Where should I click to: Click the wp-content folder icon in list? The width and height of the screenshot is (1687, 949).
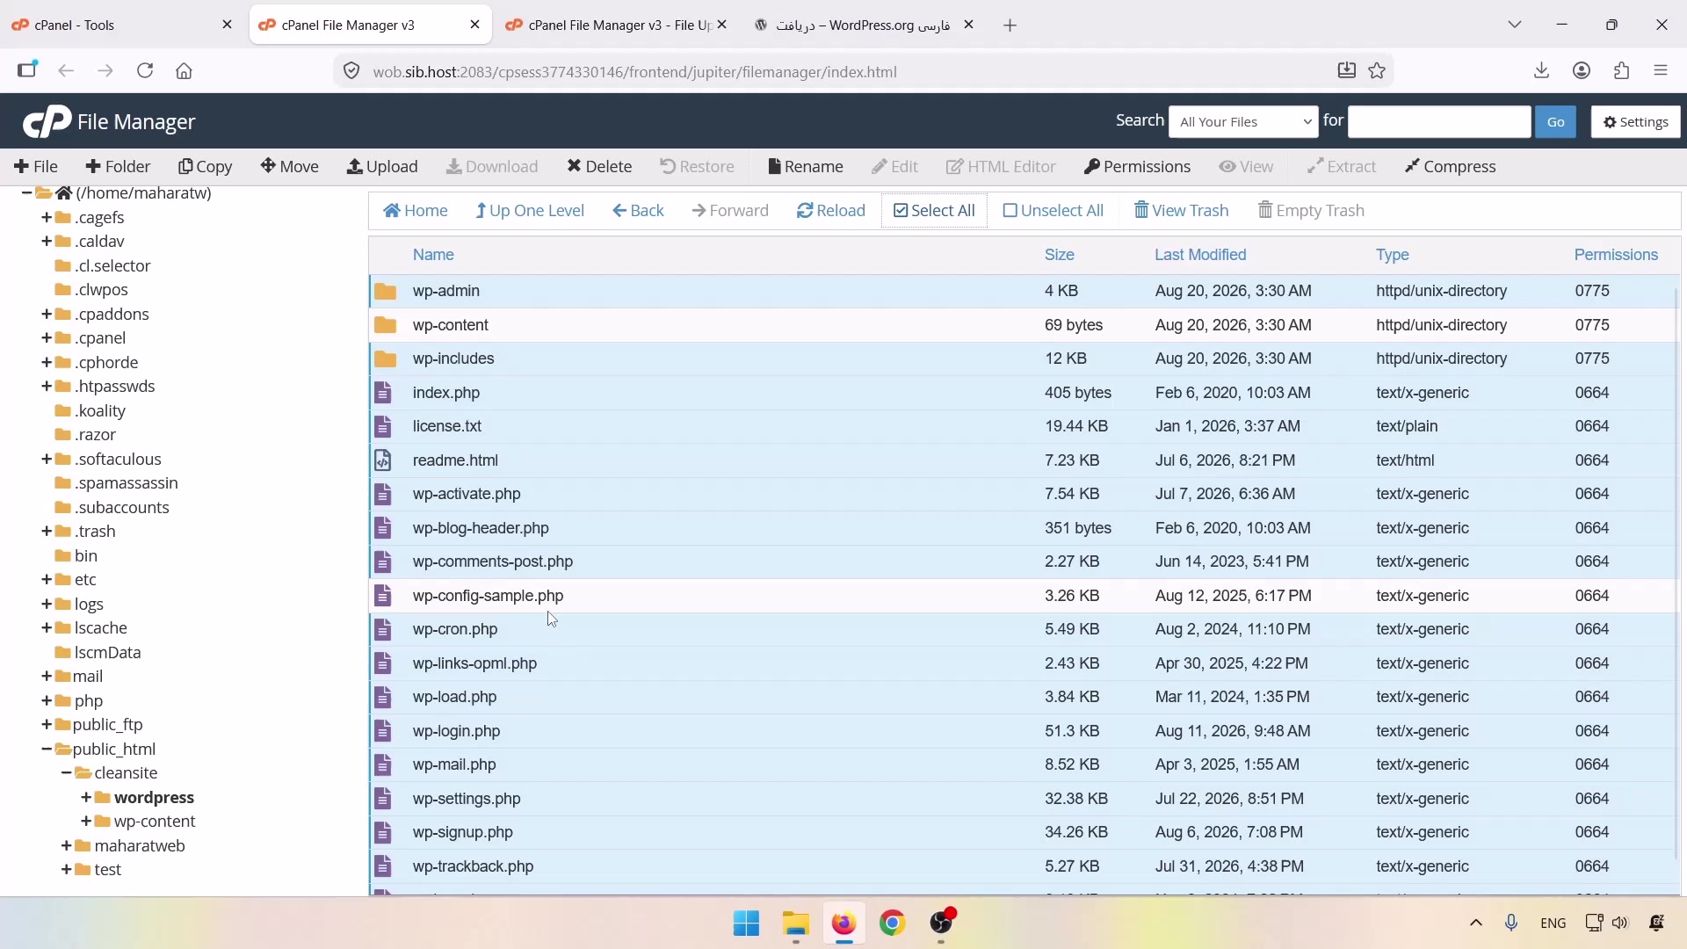[385, 325]
